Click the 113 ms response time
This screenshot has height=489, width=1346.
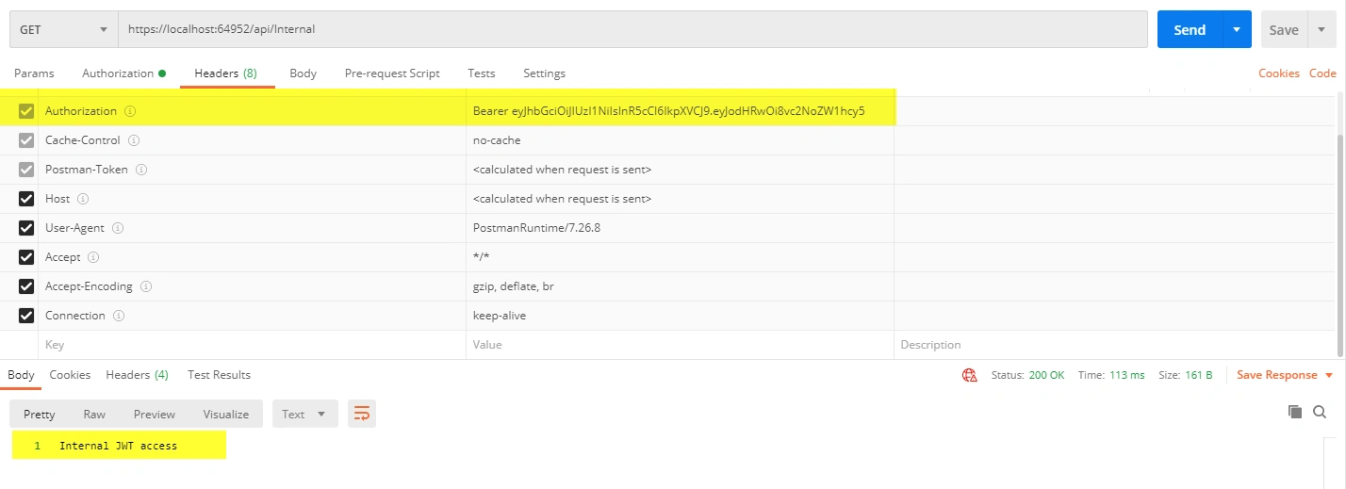point(1127,375)
